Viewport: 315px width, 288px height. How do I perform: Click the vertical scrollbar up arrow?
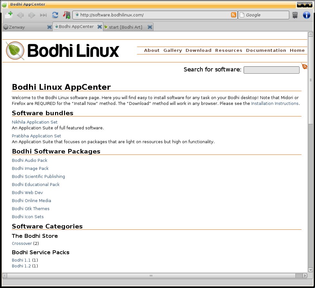(310, 34)
